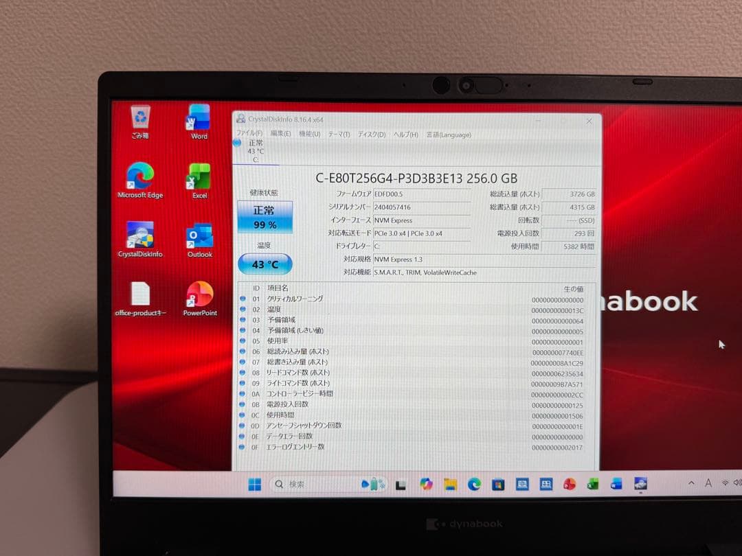Viewport: 742px width, 556px height.
Task: Open Outlook from the desktop
Action: 199,237
